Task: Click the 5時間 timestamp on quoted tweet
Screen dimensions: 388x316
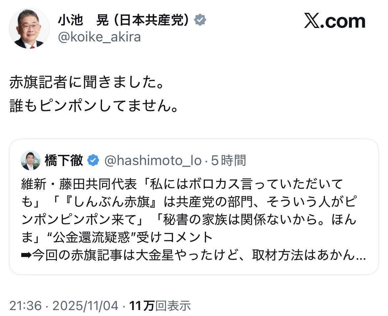Action: pyautogui.click(x=229, y=160)
